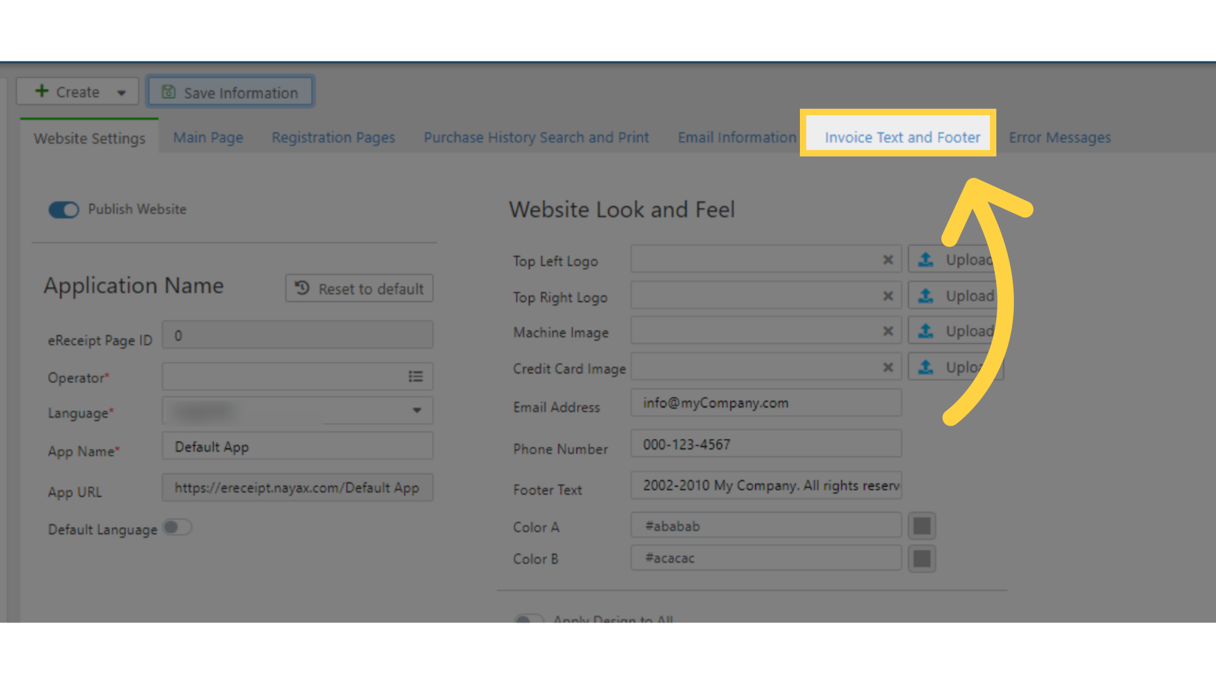Viewport: 1216px width, 684px height.
Task: Upload a Top Right Logo image
Action: [956, 296]
